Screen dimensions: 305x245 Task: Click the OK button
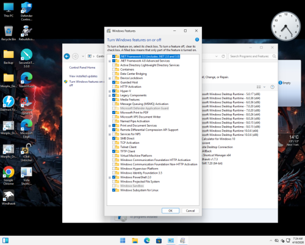(x=170, y=211)
